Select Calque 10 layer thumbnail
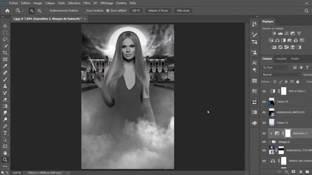312x175 pixels. tap(272, 102)
